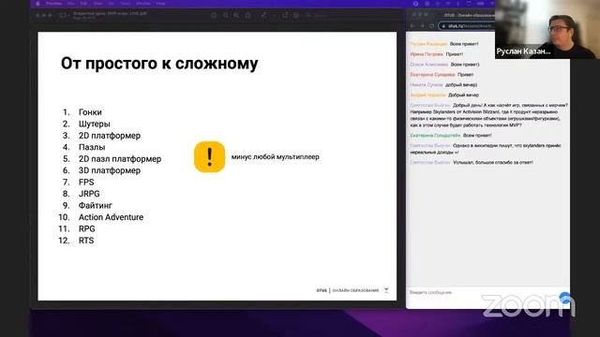Click list item 'JRPG'
The width and height of the screenshot is (600, 337).
(89, 194)
